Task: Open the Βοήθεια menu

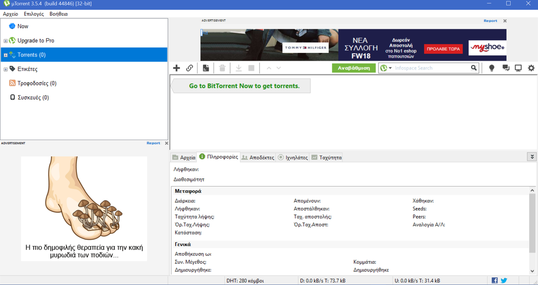Action: (58, 14)
